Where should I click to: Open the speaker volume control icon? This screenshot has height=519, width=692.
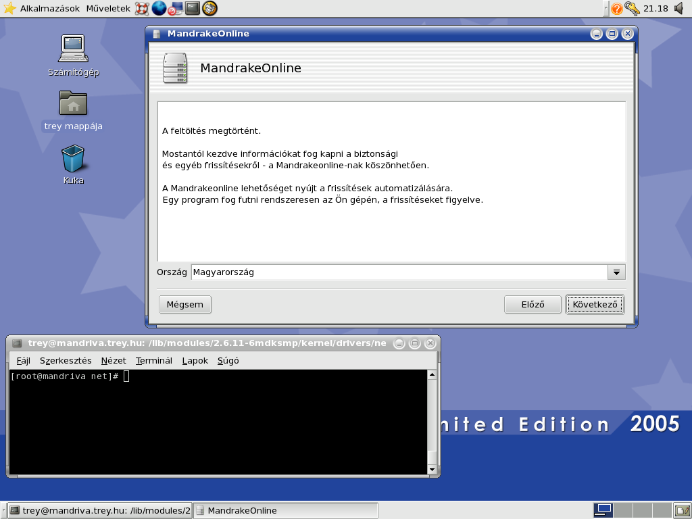point(679,8)
